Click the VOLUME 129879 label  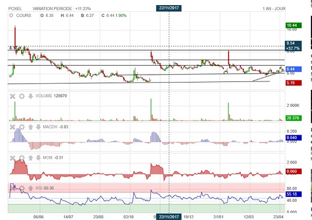(51, 96)
